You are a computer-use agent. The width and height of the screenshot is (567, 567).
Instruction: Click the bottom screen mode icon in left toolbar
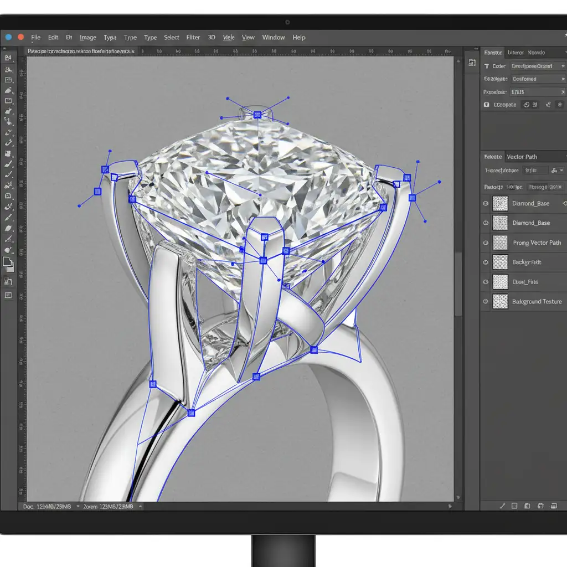coord(9,295)
